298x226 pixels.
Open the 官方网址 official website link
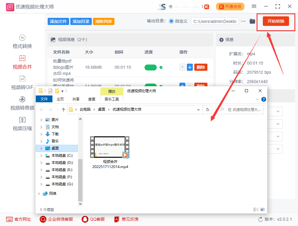click(18, 219)
